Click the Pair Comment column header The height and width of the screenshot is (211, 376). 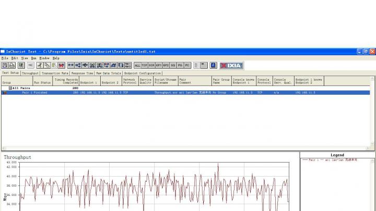click(195, 81)
